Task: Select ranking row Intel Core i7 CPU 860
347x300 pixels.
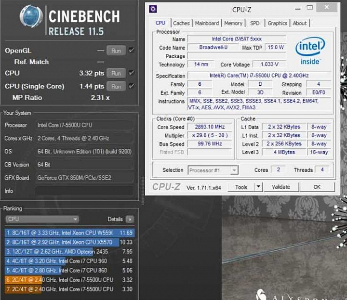Action: (69, 270)
